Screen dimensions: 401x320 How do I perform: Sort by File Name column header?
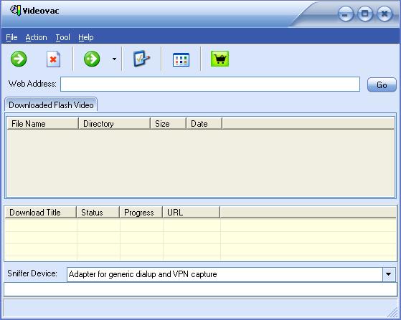pos(43,124)
